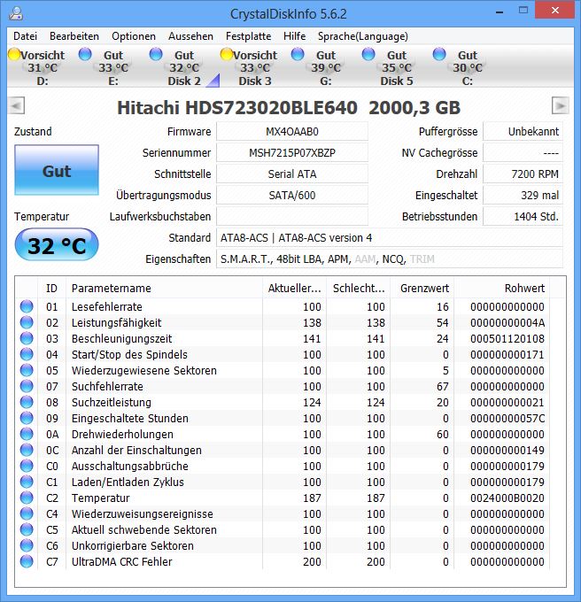Click raw value 00000000057C
Image resolution: width=581 pixels, height=602 pixels.
click(x=507, y=418)
